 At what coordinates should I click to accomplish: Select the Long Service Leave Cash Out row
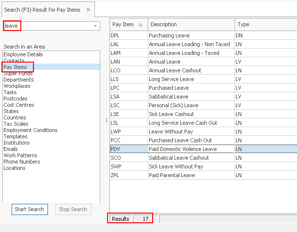click(x=203, y=123)
